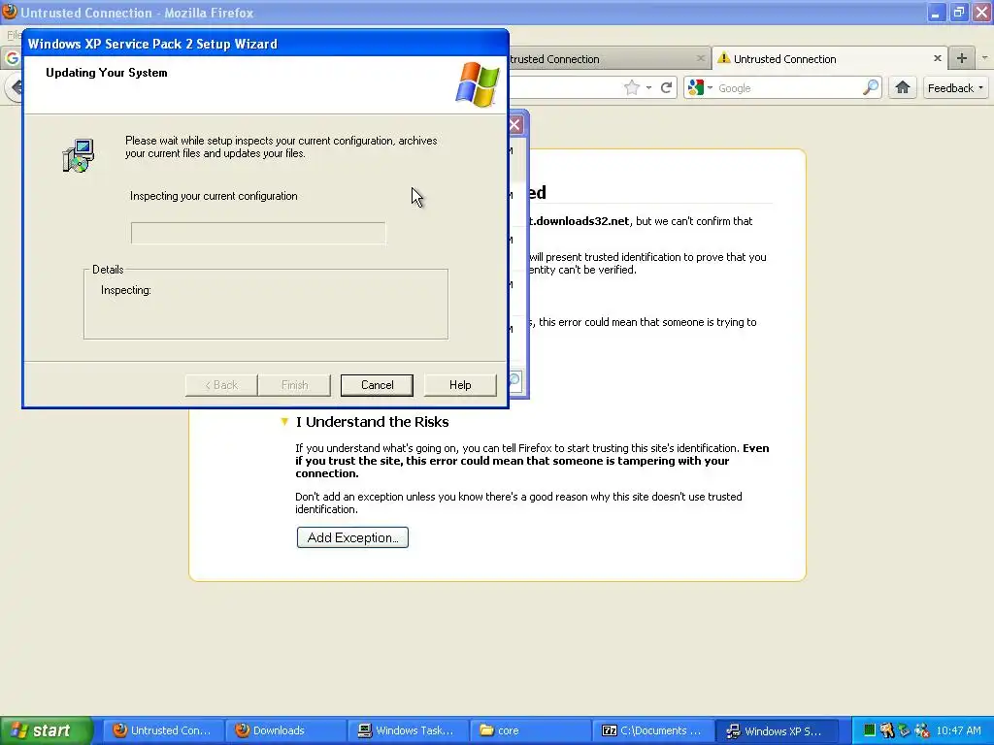
Task: Close the dialog behind the wizard
Action: [516, 125]
